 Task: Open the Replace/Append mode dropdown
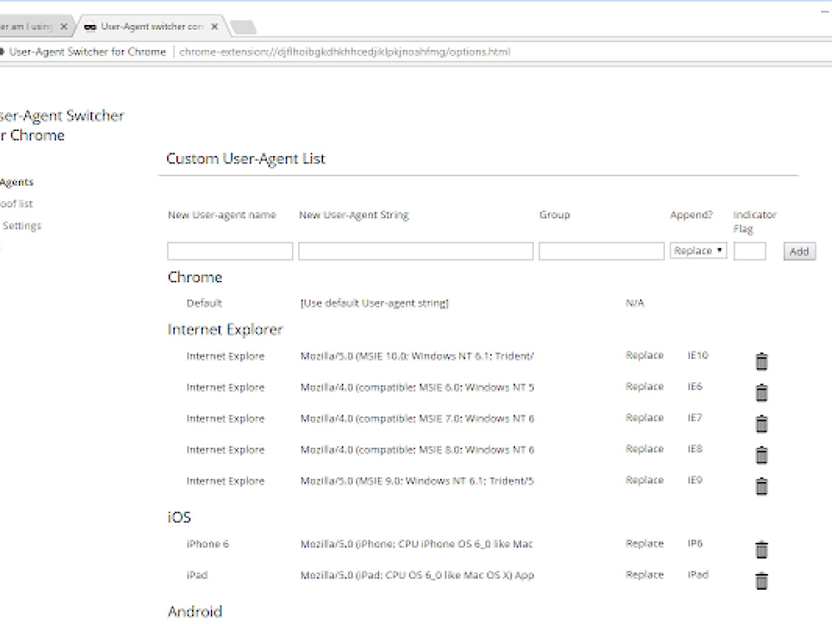point(698,251)
